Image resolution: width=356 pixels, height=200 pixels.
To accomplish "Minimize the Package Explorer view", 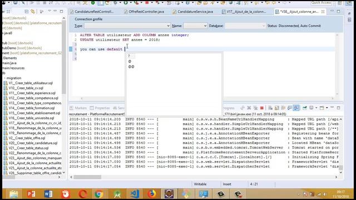I will click(x=55, y=11).
